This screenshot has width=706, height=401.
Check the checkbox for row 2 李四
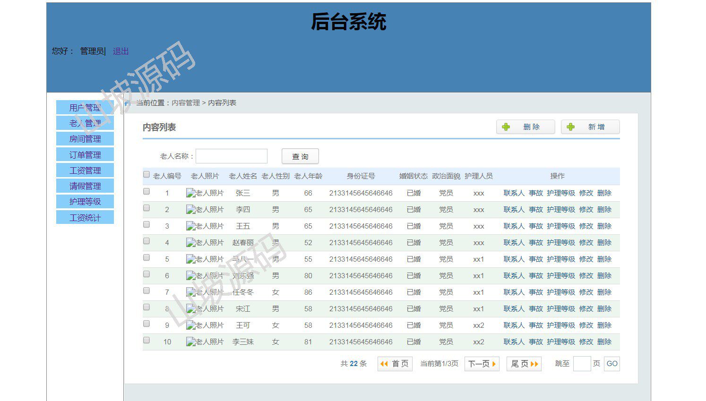146,208
